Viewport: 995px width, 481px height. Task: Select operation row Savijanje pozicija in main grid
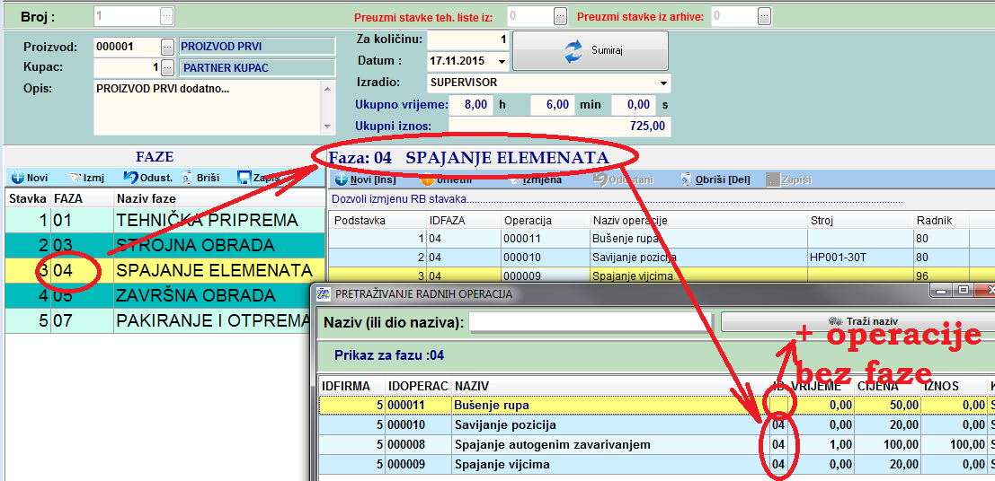(660, 258)
